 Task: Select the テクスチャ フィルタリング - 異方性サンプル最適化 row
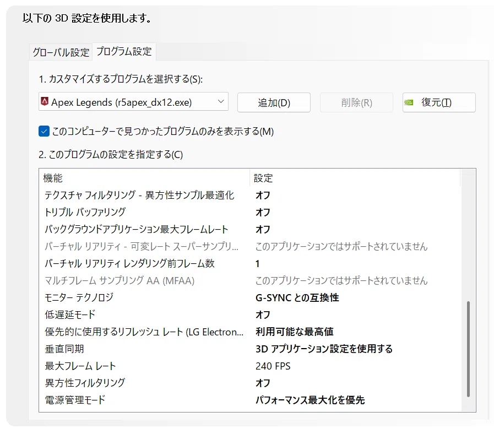click(251, 195)
